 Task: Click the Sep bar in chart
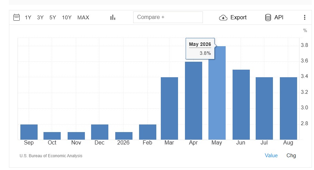(x=29, y=132)
